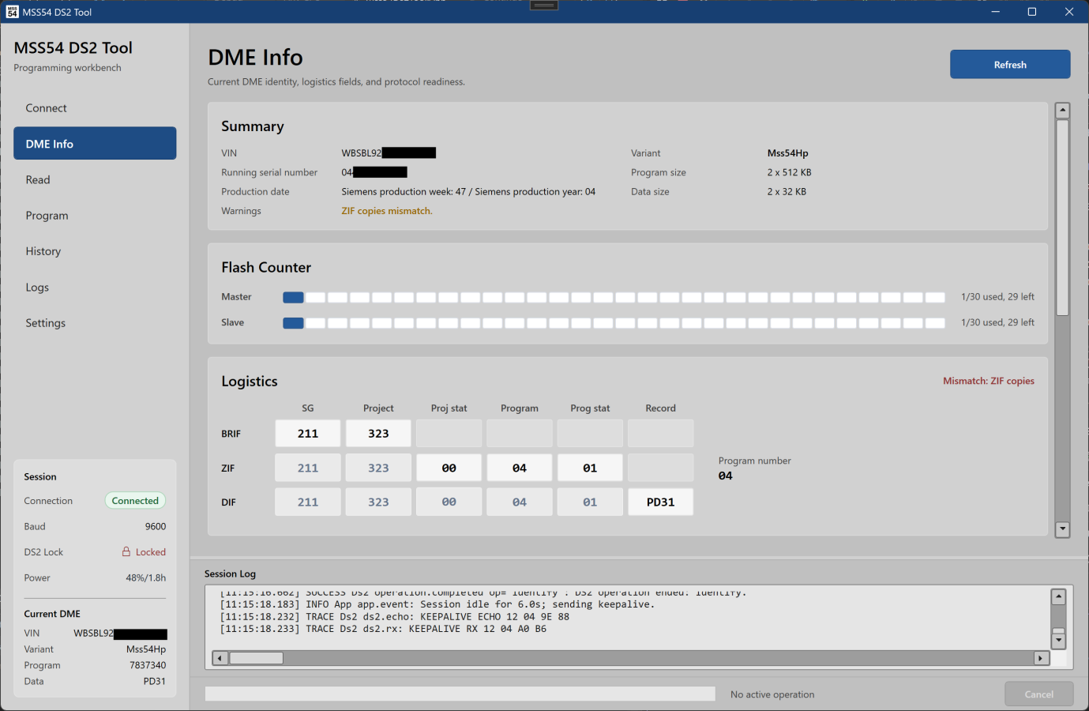Open the Logs page
1089x711 pixels.
click(95, 288)
